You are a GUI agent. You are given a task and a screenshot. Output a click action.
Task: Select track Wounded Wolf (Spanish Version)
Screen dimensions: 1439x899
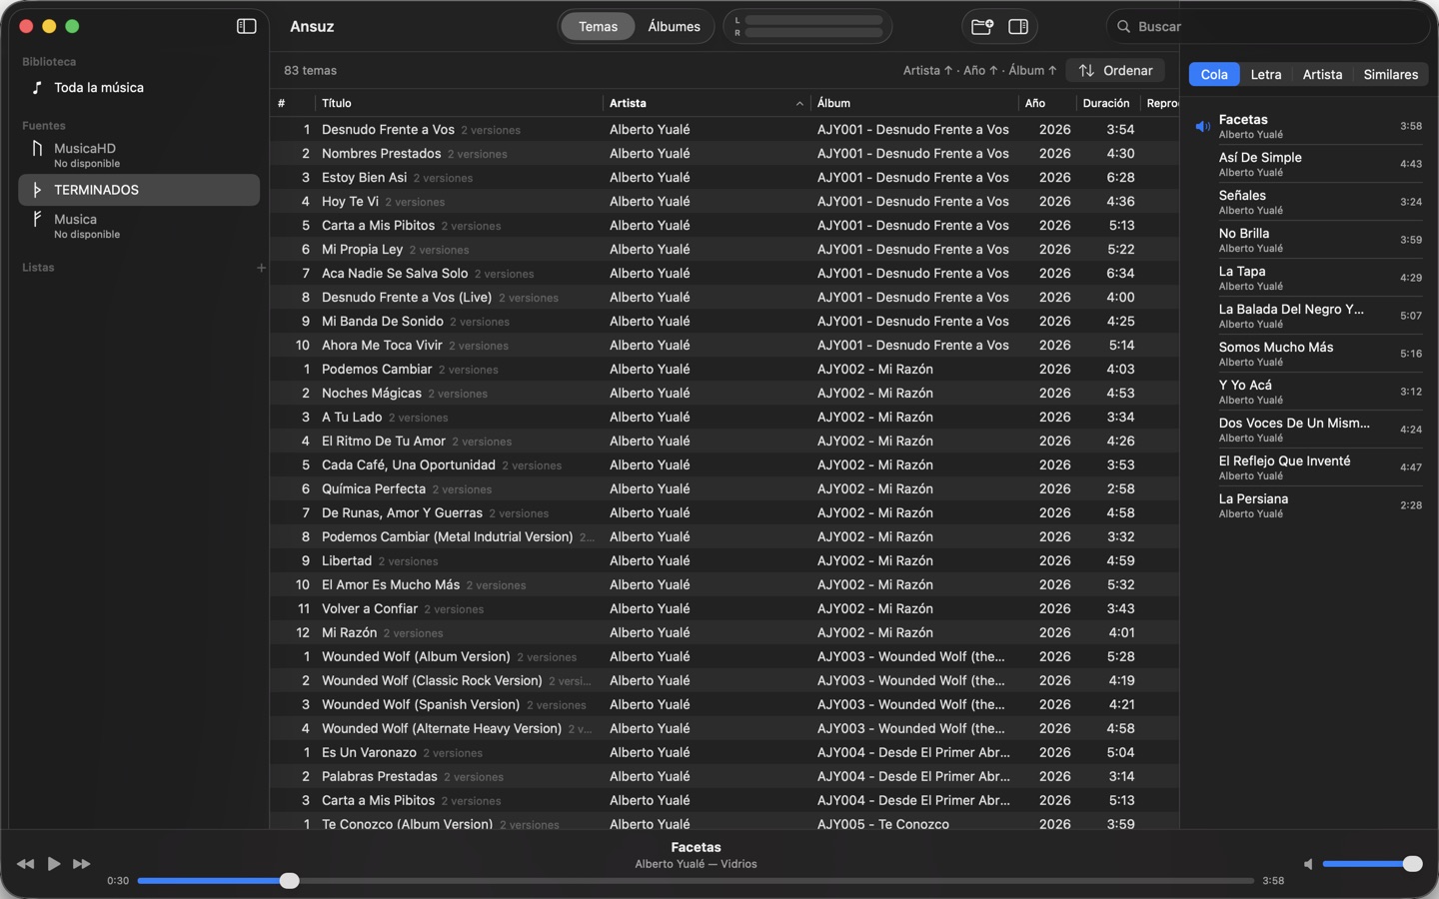(x=724, y=705)
